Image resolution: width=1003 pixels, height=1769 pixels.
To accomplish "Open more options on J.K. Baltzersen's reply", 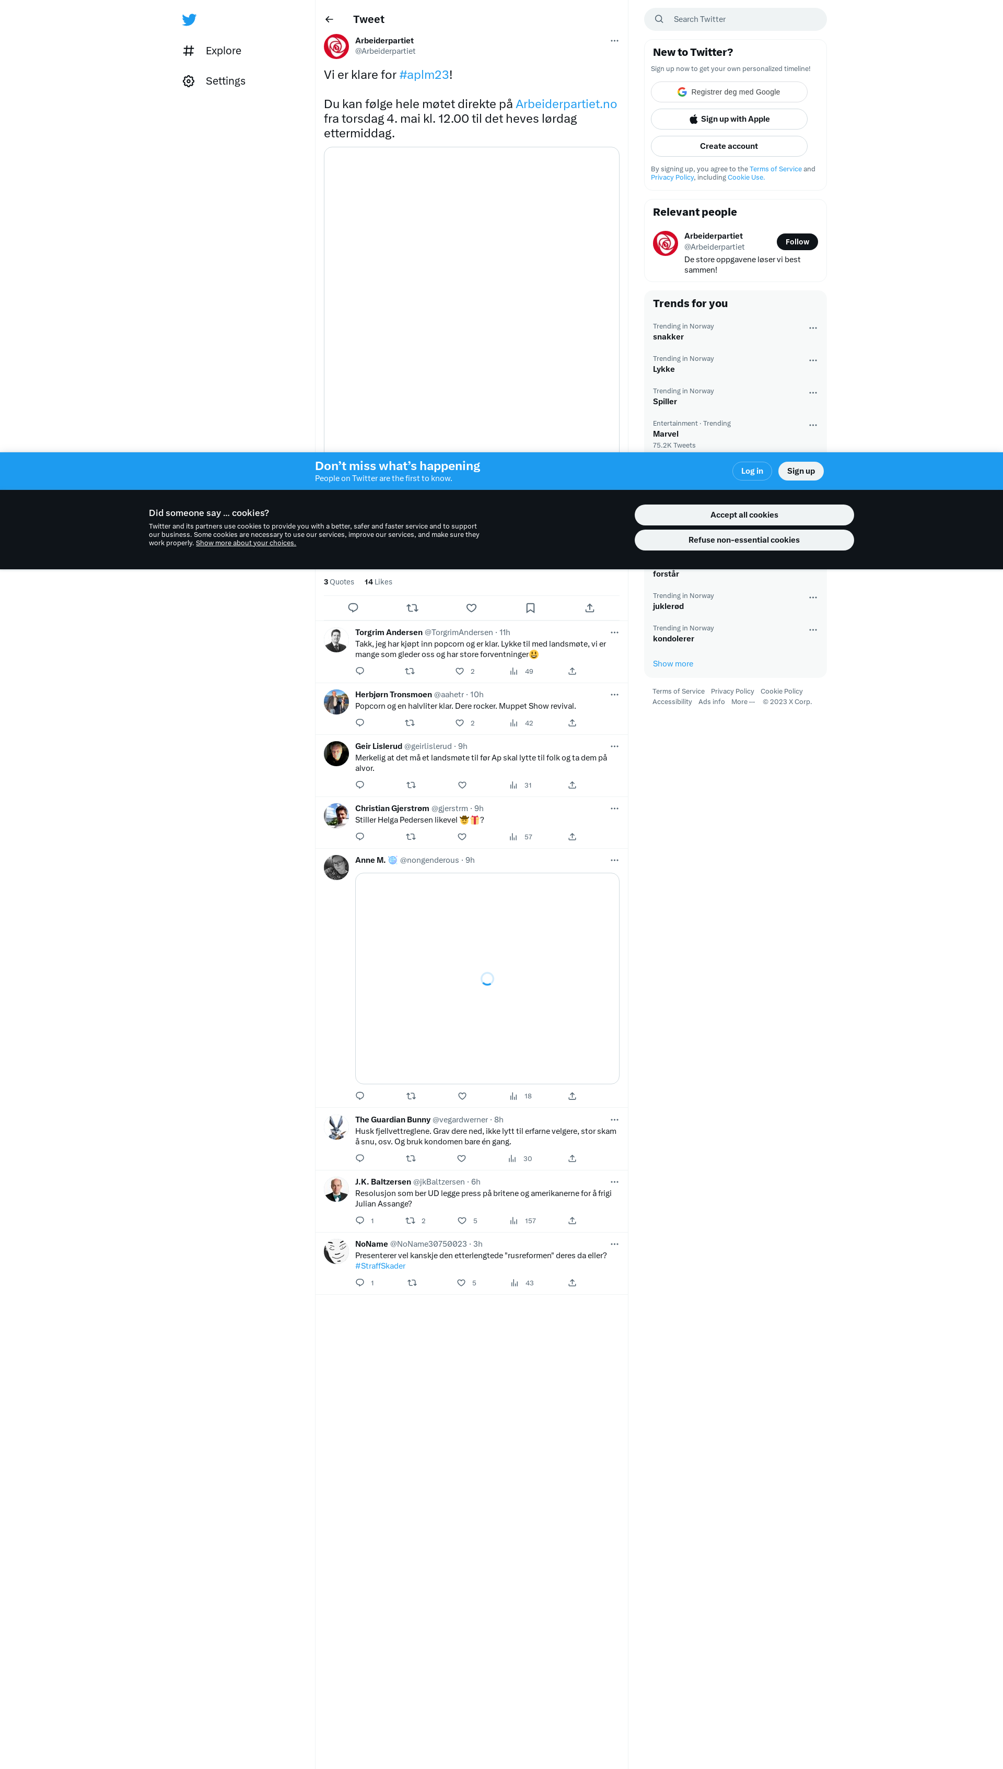I will click(614, 1181).
